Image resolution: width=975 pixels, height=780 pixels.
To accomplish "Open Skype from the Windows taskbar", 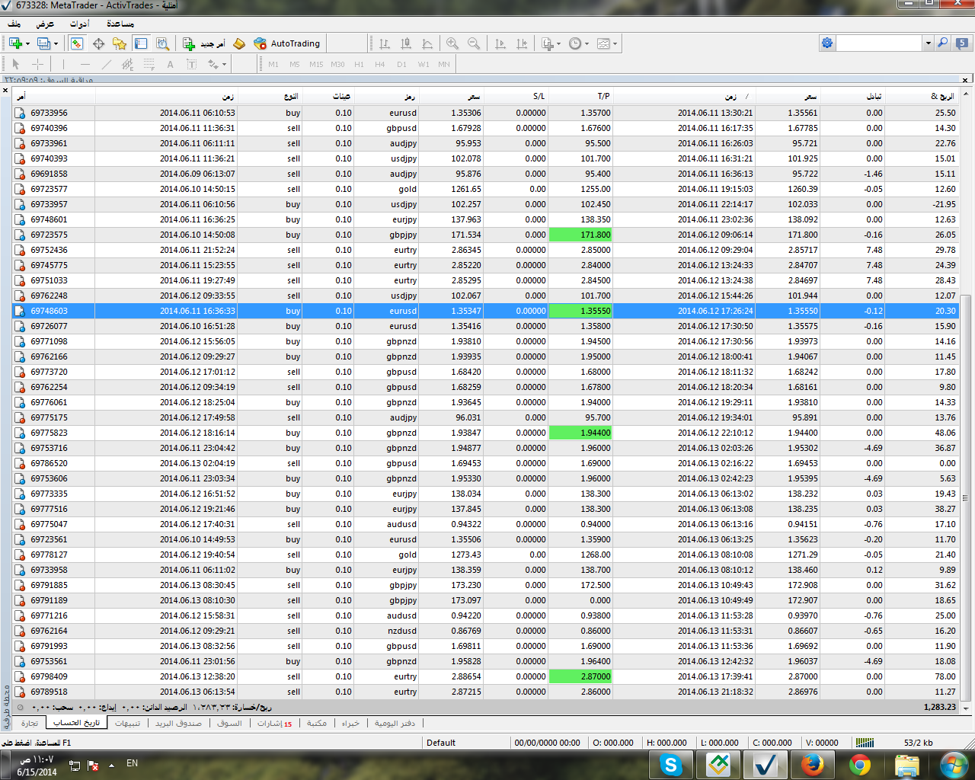I will click(x=671, y=764).
